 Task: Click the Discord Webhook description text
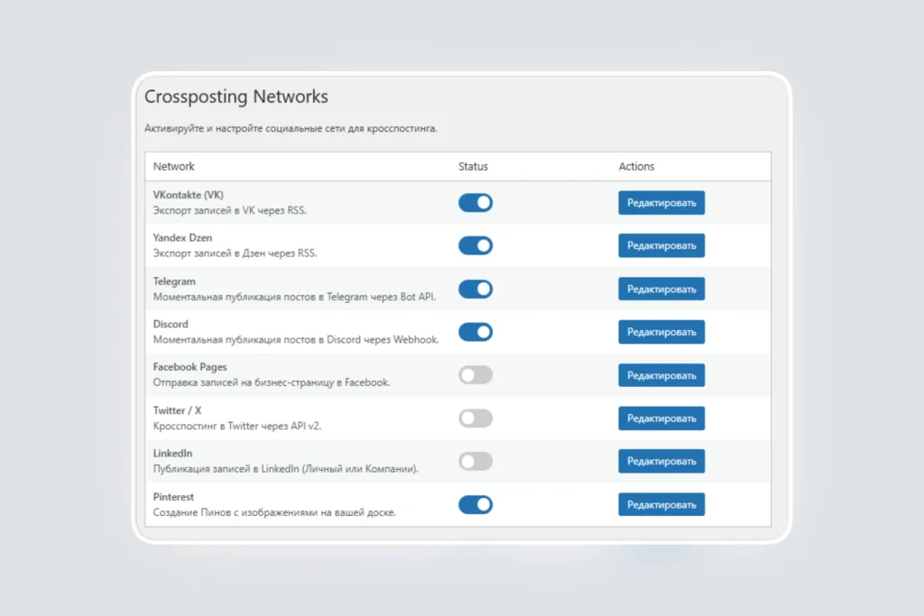(296, 340)
